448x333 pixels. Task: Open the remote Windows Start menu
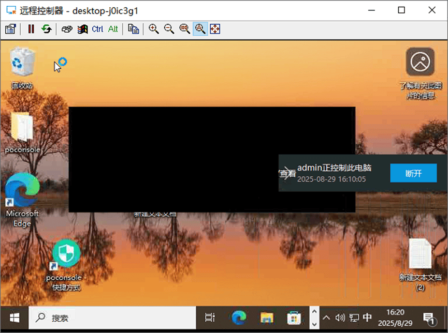14,317
